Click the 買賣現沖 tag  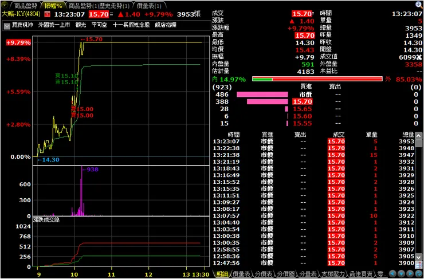(22, 25)
